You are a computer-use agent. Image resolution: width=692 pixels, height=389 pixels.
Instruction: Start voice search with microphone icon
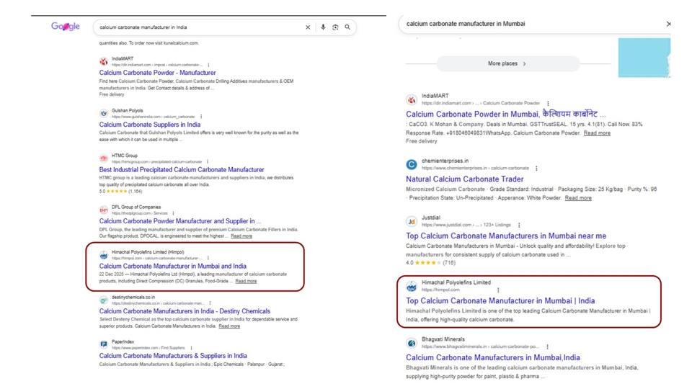click(x=323, y=27)
